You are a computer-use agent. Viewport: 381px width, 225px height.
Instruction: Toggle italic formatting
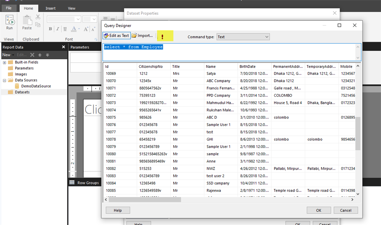point(57,29)
